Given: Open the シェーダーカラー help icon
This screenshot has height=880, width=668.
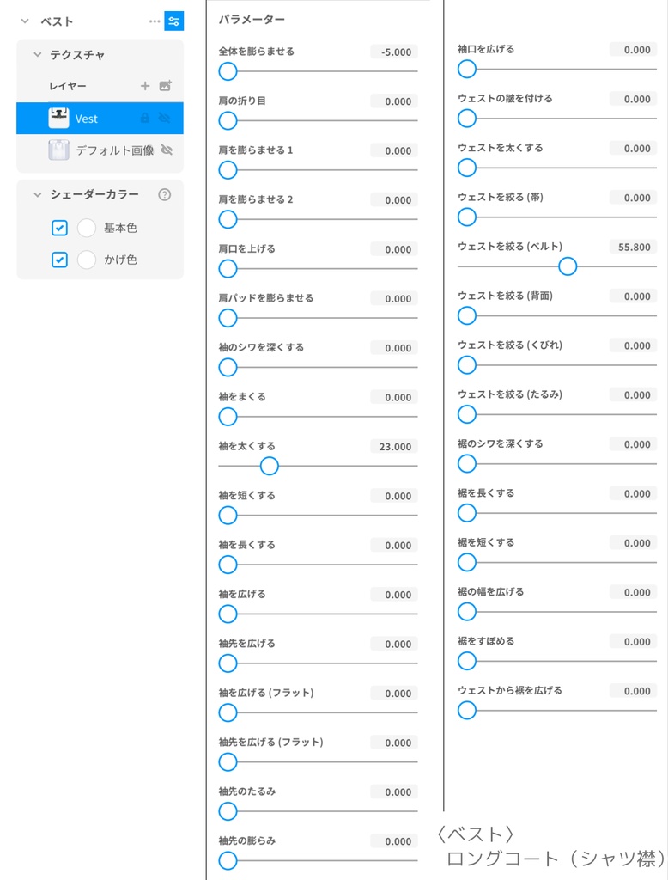Looking at the screenshot, I should [163, 195].
